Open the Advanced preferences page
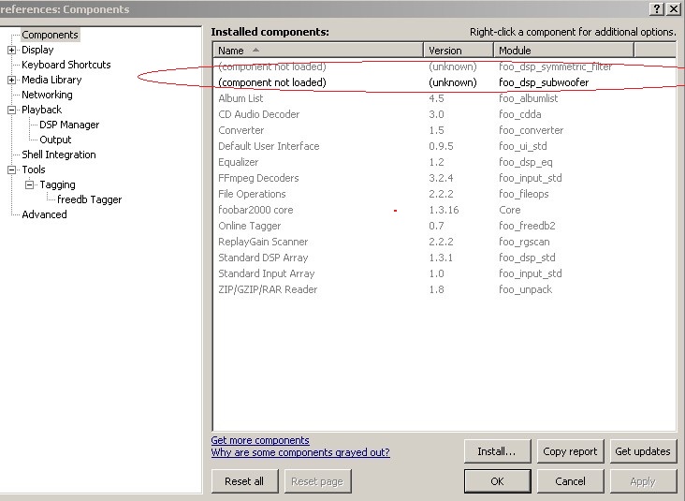Screen dimensions: 685x501 tap(44, 214)
